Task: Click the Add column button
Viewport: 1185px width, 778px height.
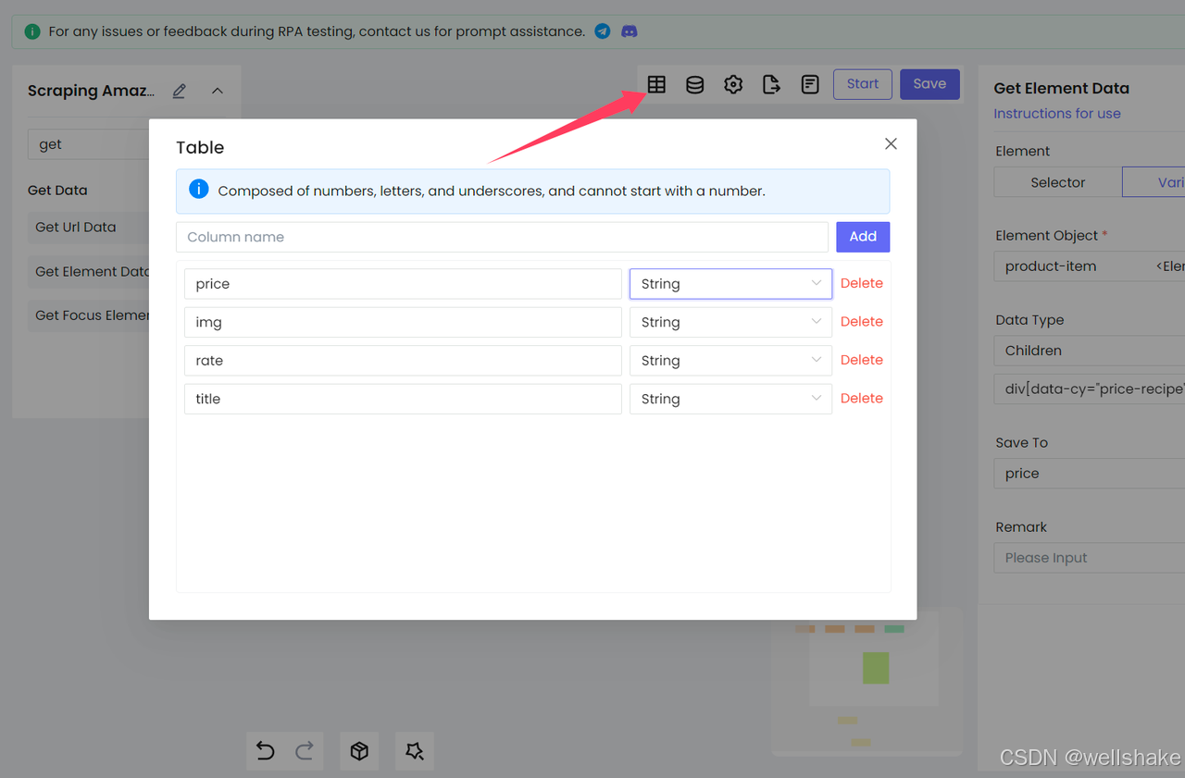Action: coord(863,237)
